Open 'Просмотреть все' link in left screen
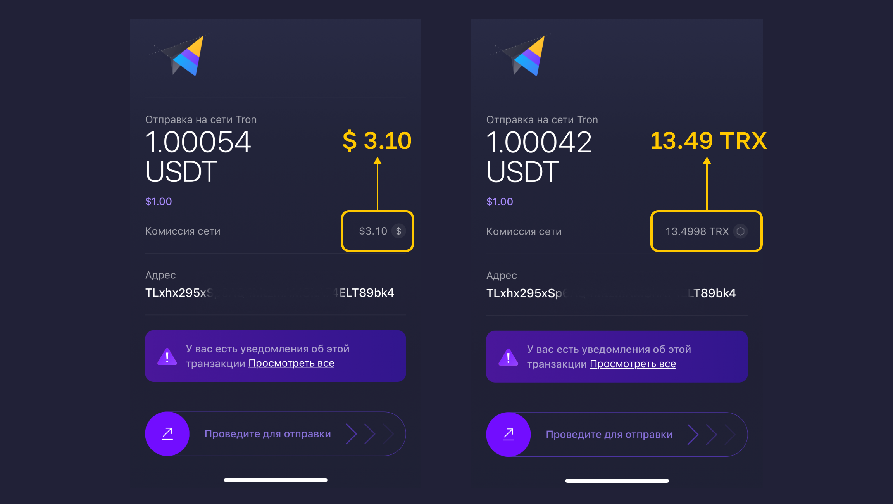 click(x=291, y=363)
